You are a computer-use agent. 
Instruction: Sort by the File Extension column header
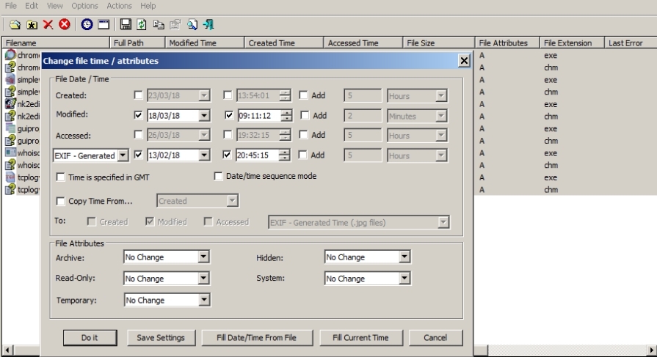tap(572, 43)
